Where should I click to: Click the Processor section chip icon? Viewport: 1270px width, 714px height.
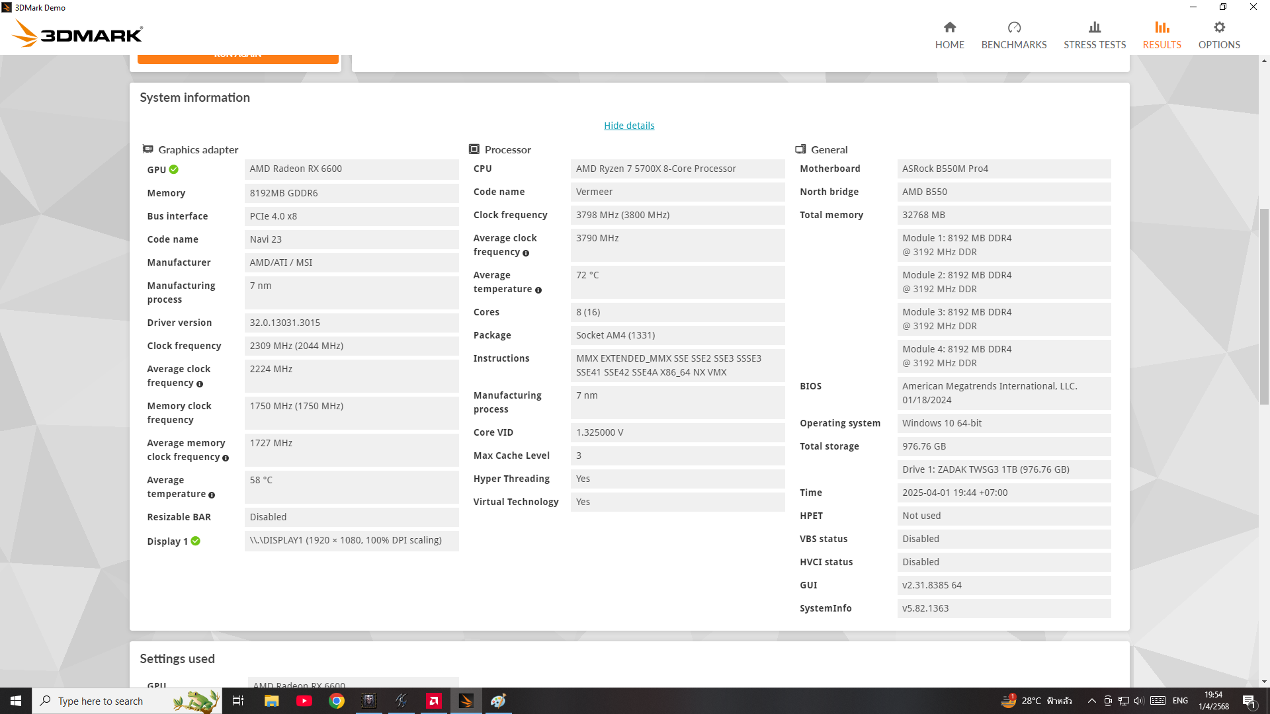coord(474,149)
